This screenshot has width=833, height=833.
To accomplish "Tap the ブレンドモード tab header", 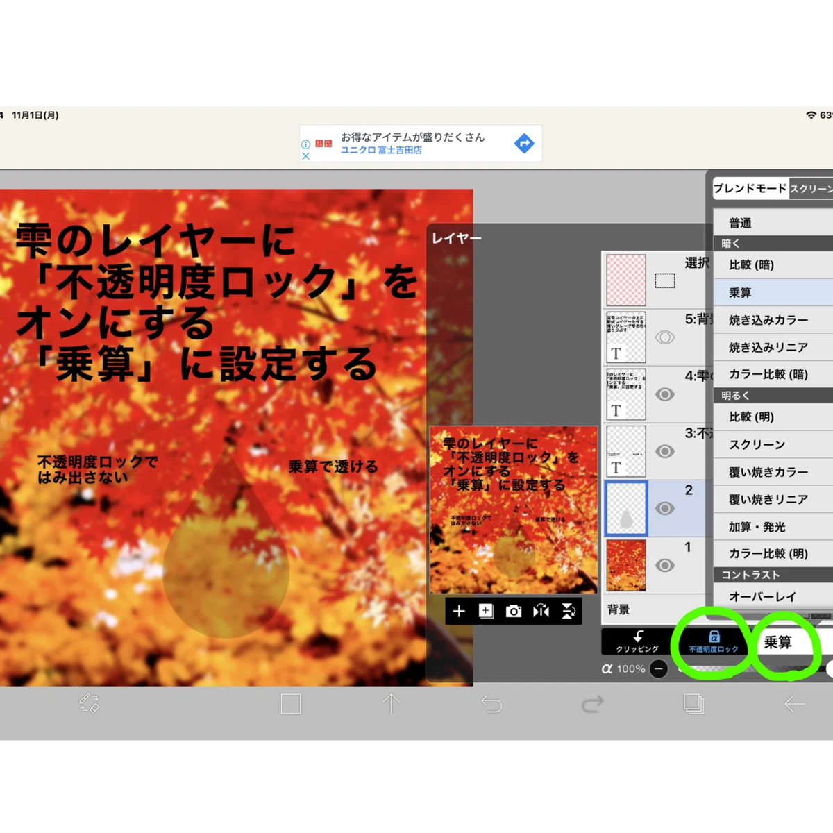I will point(750,188).
